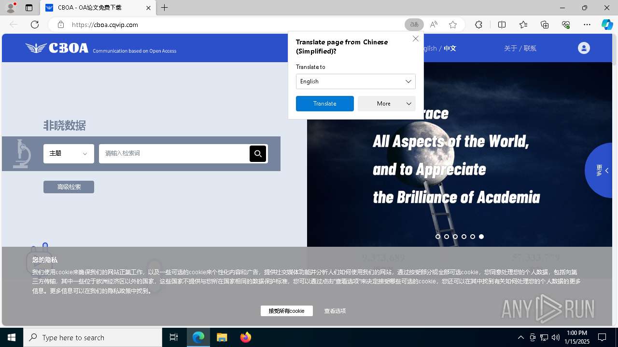
Task: Launch Firefox from the taskbar
Action: click(x=246, y=337)
